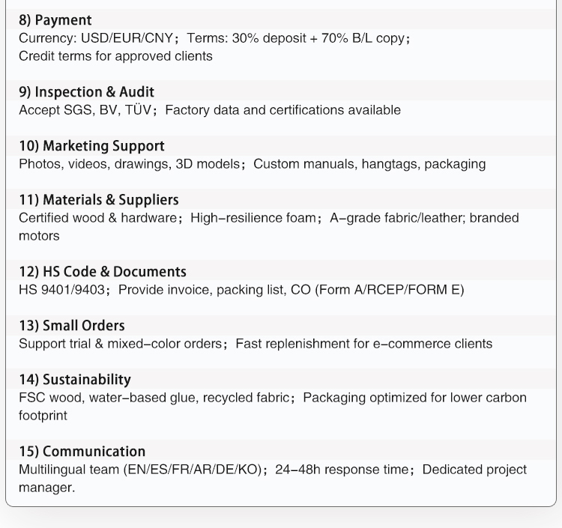Click the '13) Small Orders' heading

[x=72, y=326]
